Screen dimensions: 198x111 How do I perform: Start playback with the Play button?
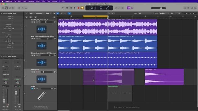pyautogui.click(x=75, y=8)
